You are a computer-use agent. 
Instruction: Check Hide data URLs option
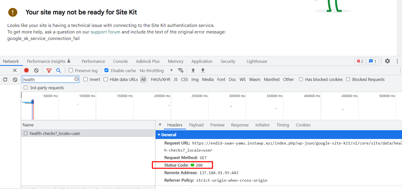pyautogui.click(x=106, y=79)
